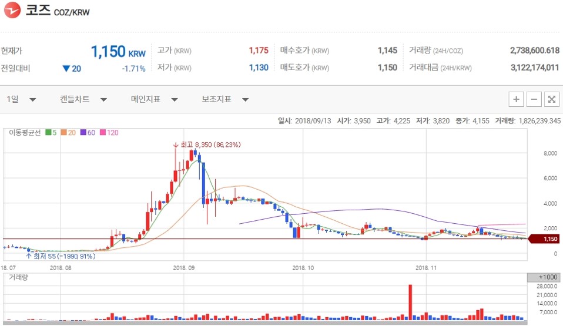
Task: Click the -1.71% change percentage
Action: click(133, 69)
